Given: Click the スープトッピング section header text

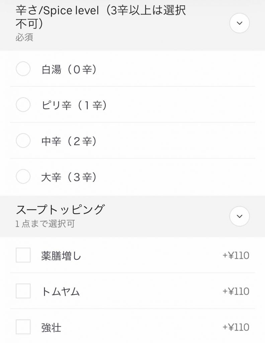Looking at the screenshot, I should click(60, 210).
